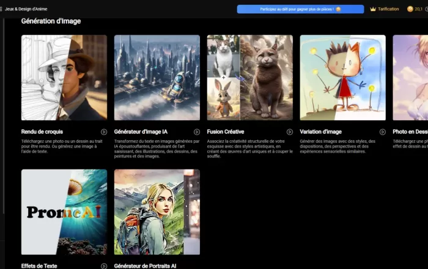
Task: Click the gold coin balance icon
Action: 410,9
